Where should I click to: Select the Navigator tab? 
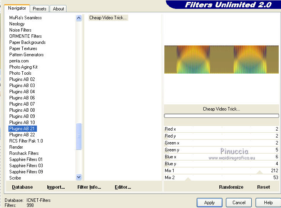click(17, 8)
